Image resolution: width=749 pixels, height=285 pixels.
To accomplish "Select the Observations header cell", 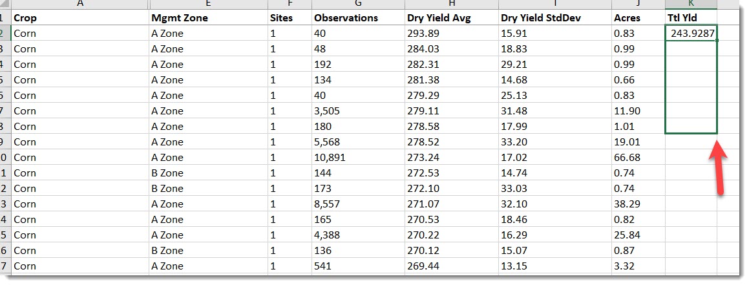I will point(357,17).
